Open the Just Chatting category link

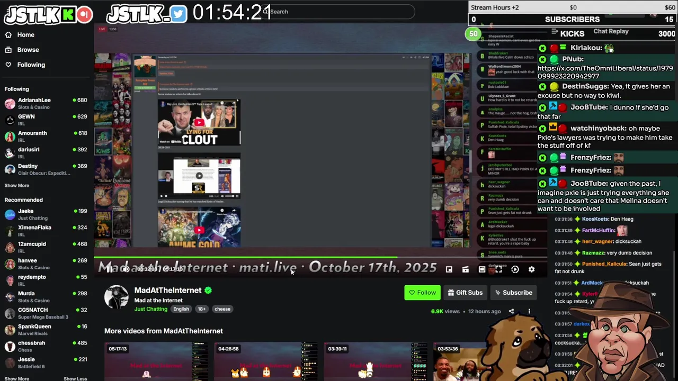pyautogui.click(x=150, y=309)
